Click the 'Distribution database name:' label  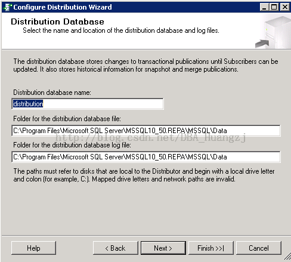tap(52, 93)
